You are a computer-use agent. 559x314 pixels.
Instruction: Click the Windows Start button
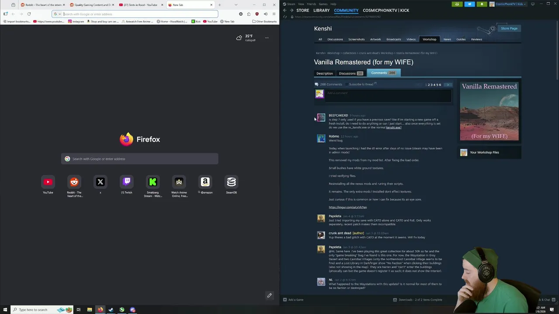pos(5,310)
